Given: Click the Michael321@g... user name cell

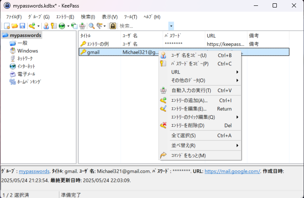Looking at the screenshot, I should [x=141, y=52].
